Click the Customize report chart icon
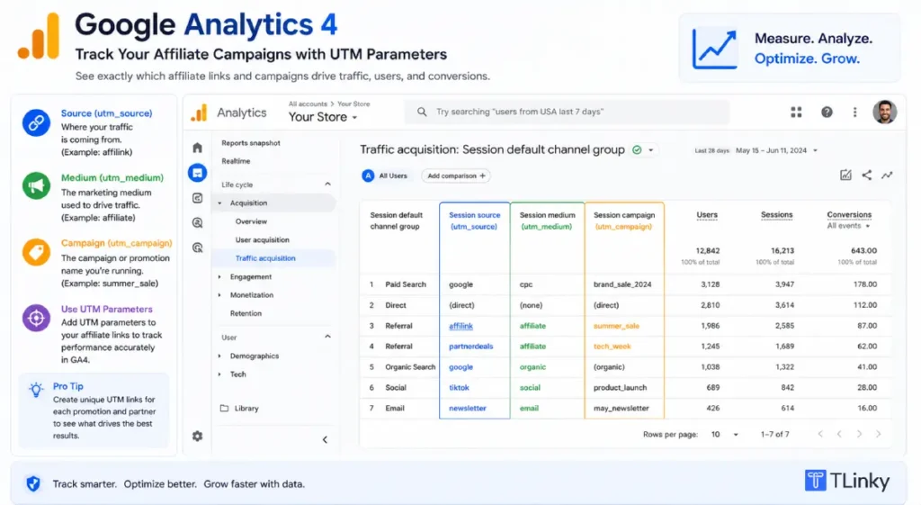Viewport: 921px width, 505px height. click(x=845, y=175)
